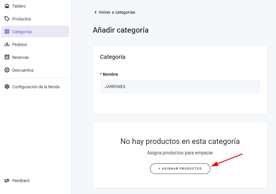The image size is (276, 194).
Task: Click the Asignar Productos button
Action: (x=180, y=168)
